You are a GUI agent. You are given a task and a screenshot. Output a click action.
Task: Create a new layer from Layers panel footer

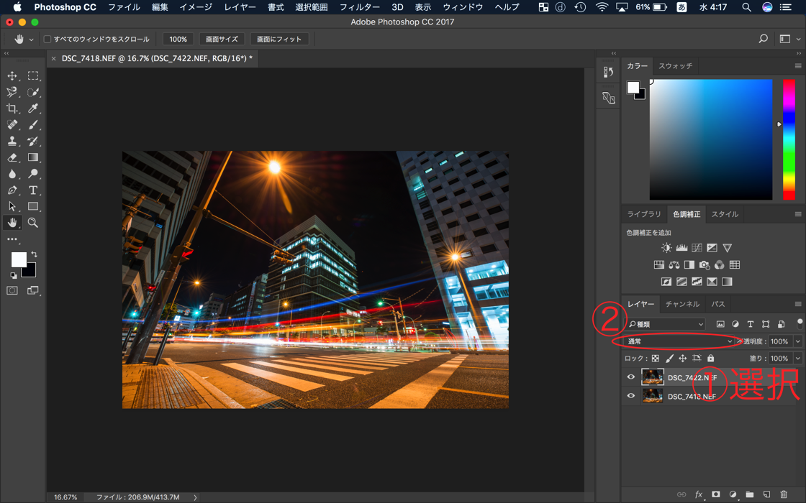pos(766,494)
